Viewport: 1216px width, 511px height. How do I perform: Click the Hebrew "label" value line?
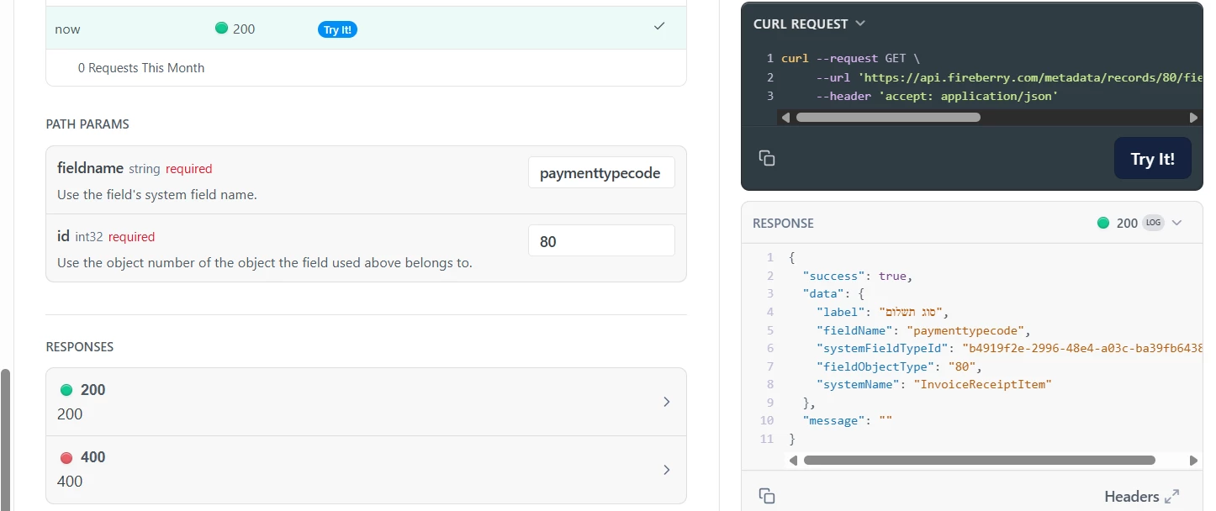(883, 312)
